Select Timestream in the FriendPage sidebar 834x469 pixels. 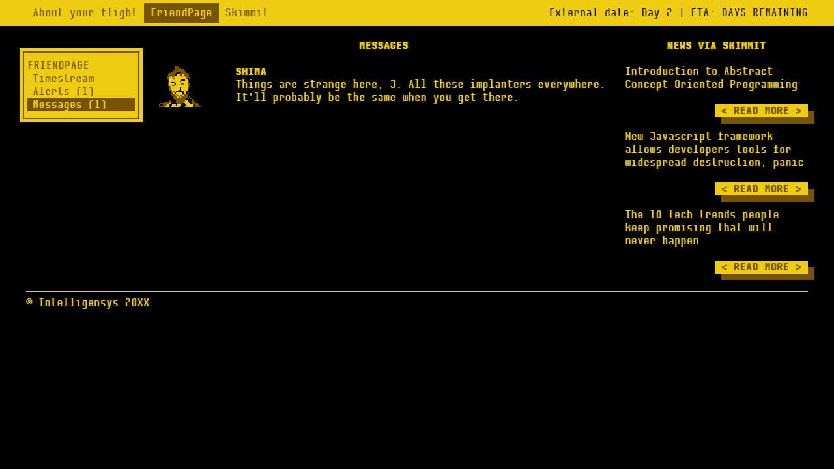(x=63, y=78)
